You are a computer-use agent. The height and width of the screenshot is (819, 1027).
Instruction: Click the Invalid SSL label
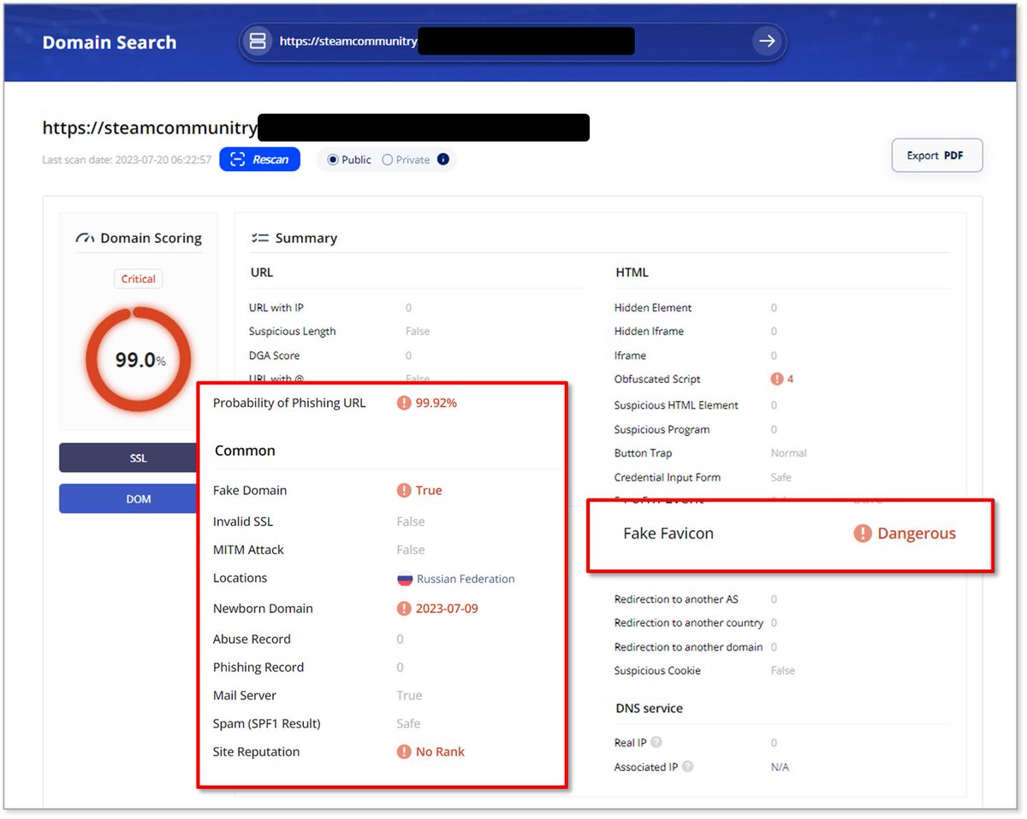pyautogui.click(x=243, y=521)
